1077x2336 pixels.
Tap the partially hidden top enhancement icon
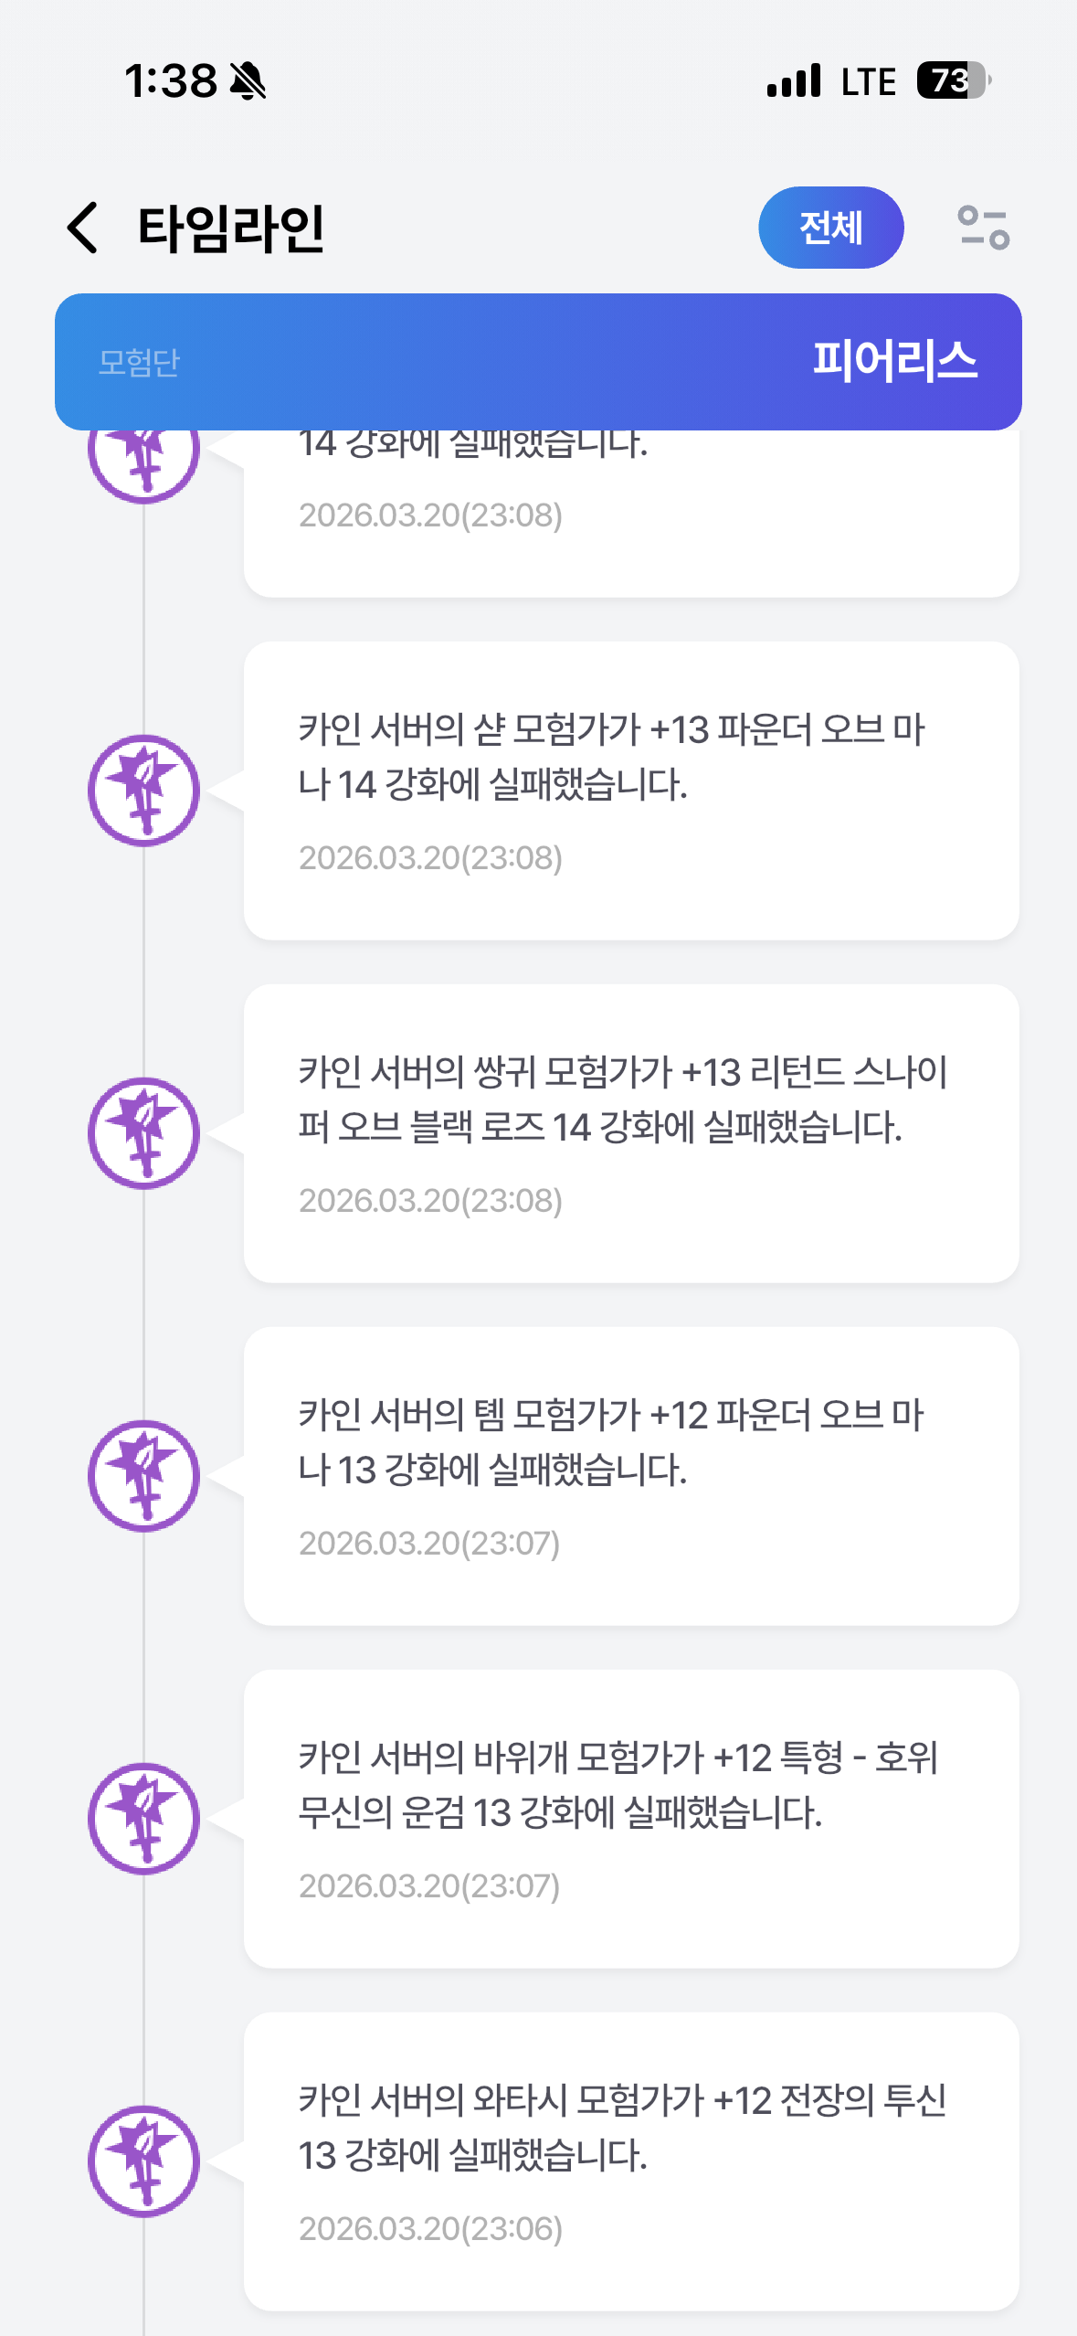pos(143,466)
